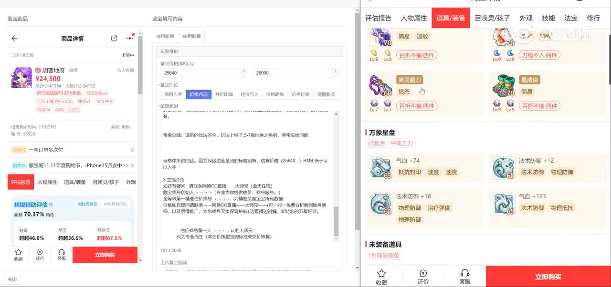Viewport: 611px width, 287px height.
Task: Toggle 对比同价位 comparison option
Action: pos(88,204)
